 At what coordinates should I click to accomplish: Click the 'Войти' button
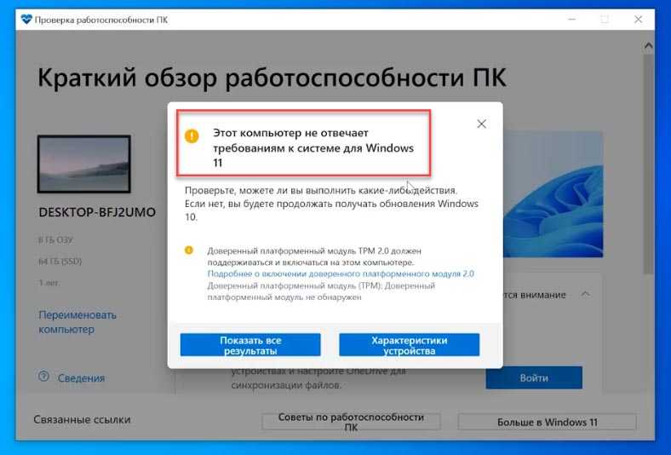(x=534, y=377)
